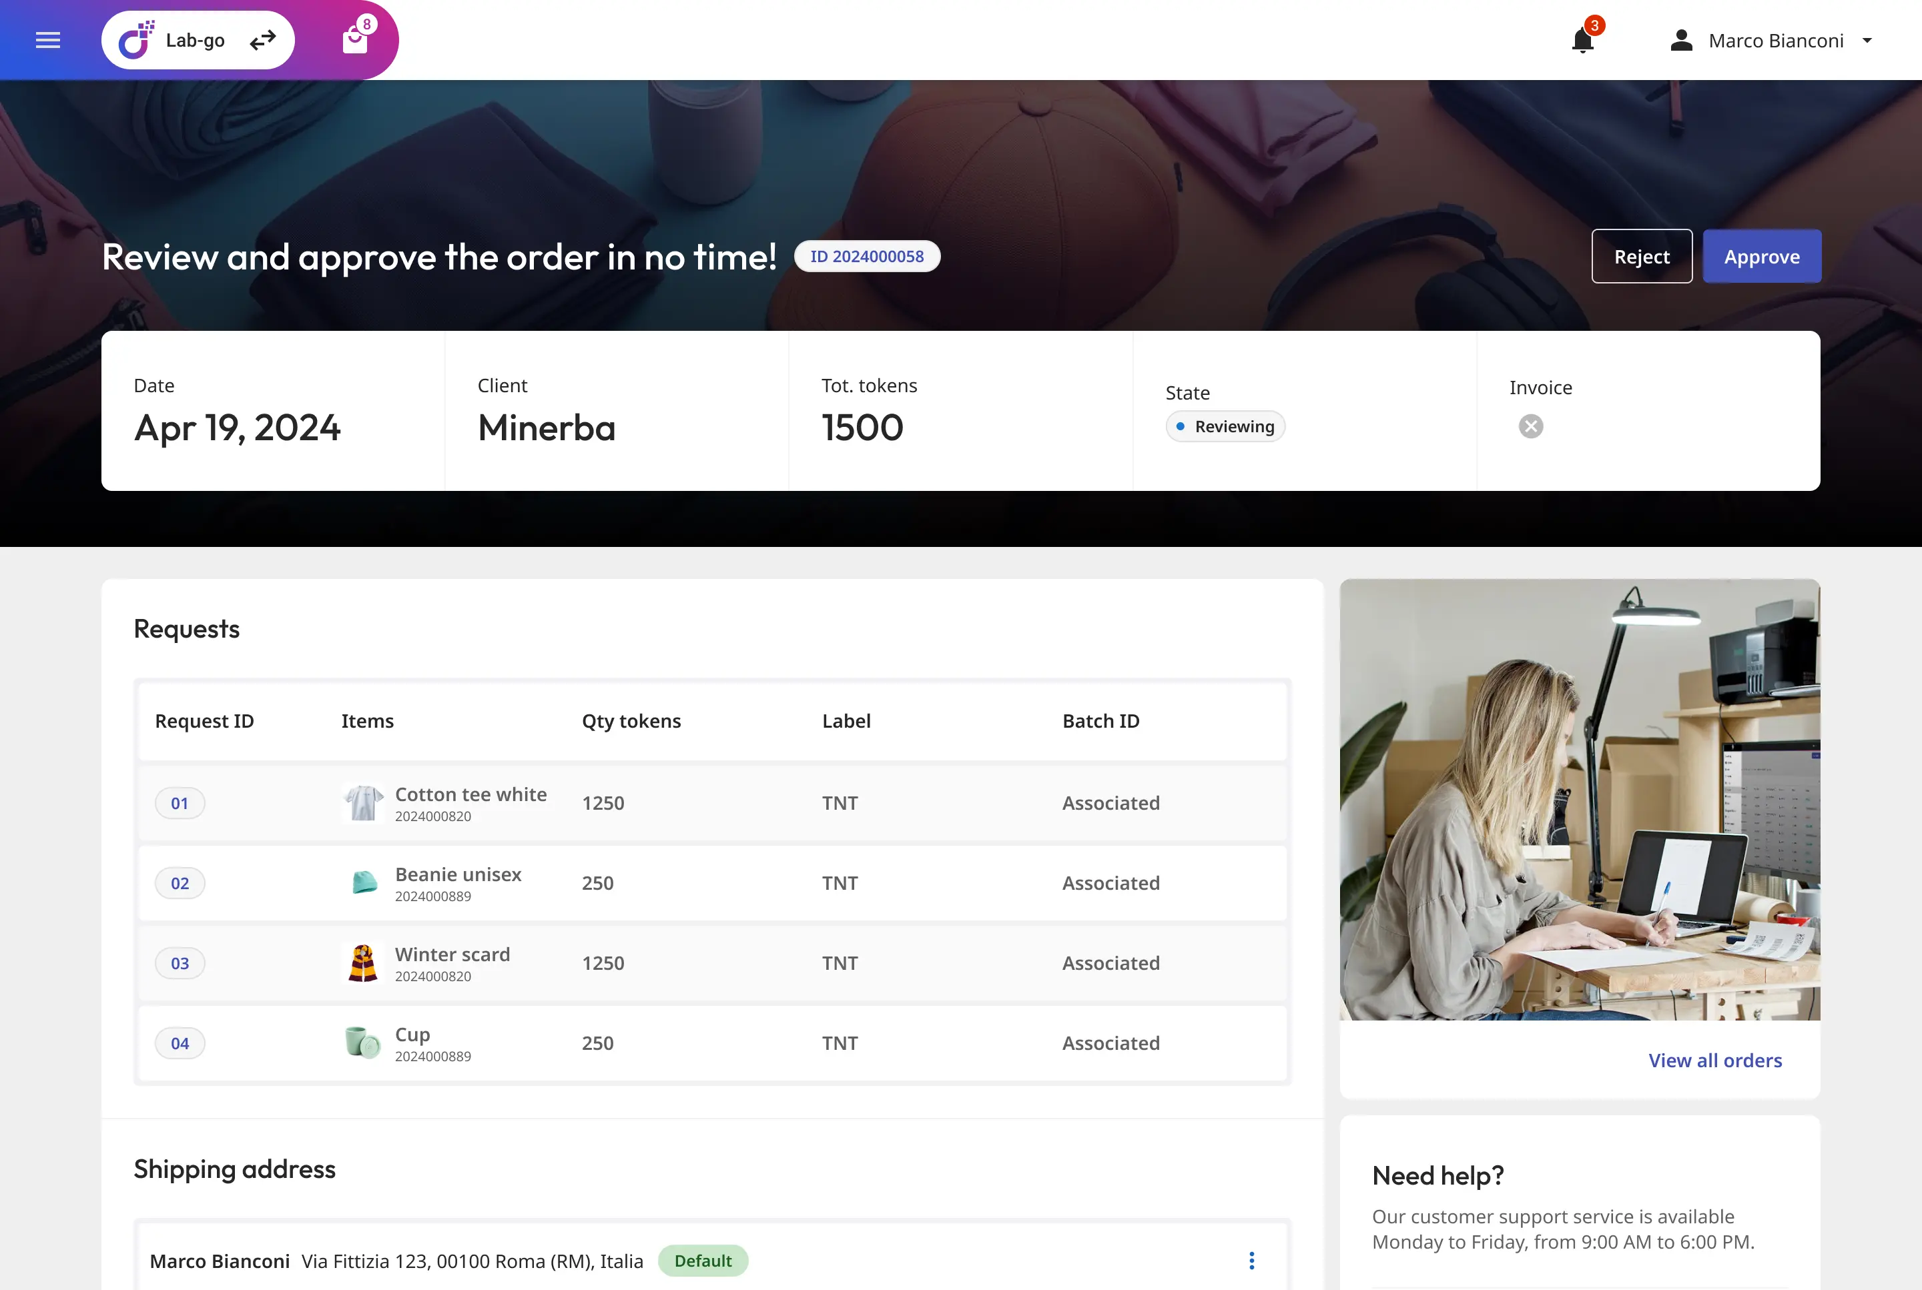Click the user profile avatar icon
The width and height of the screenshot is (1922, 1290).
pos(1681,40)
